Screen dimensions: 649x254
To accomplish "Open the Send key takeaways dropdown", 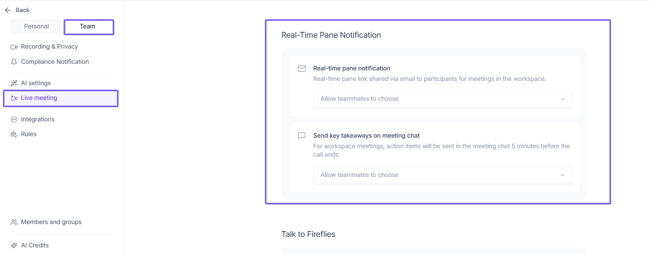I will (x=442, y=175).
